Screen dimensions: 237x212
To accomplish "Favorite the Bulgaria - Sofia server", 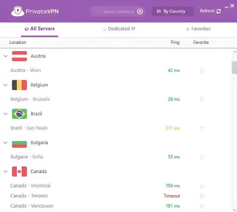I will pos(202,157).
